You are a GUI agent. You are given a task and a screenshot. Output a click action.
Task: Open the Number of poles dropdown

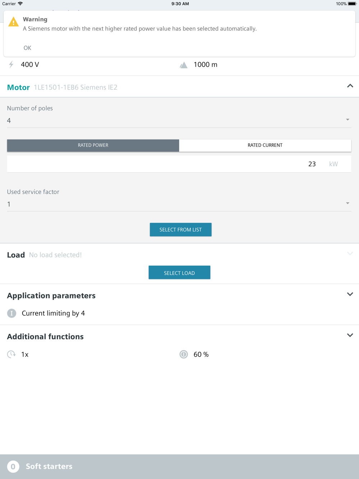pyautogui.click(x=179, y=120)
